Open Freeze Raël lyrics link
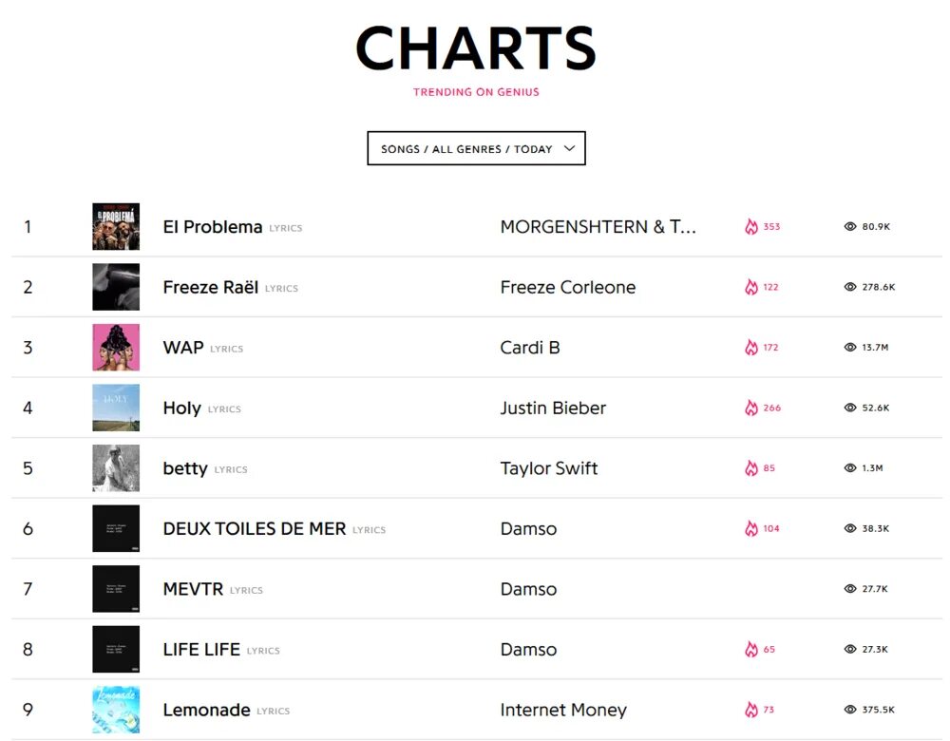 211,287
